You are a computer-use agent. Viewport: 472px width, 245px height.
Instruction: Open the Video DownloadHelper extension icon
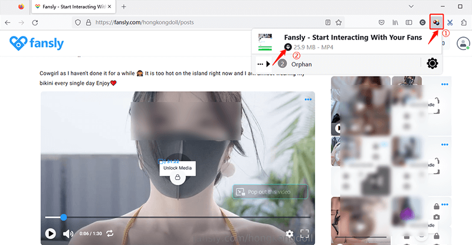coord(437,22)
